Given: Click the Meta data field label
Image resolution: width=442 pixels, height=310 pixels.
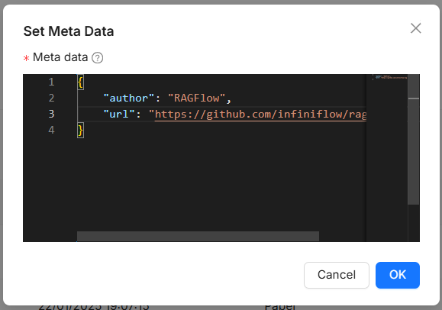Looking at the screenshot, I should tap(60, 57).
